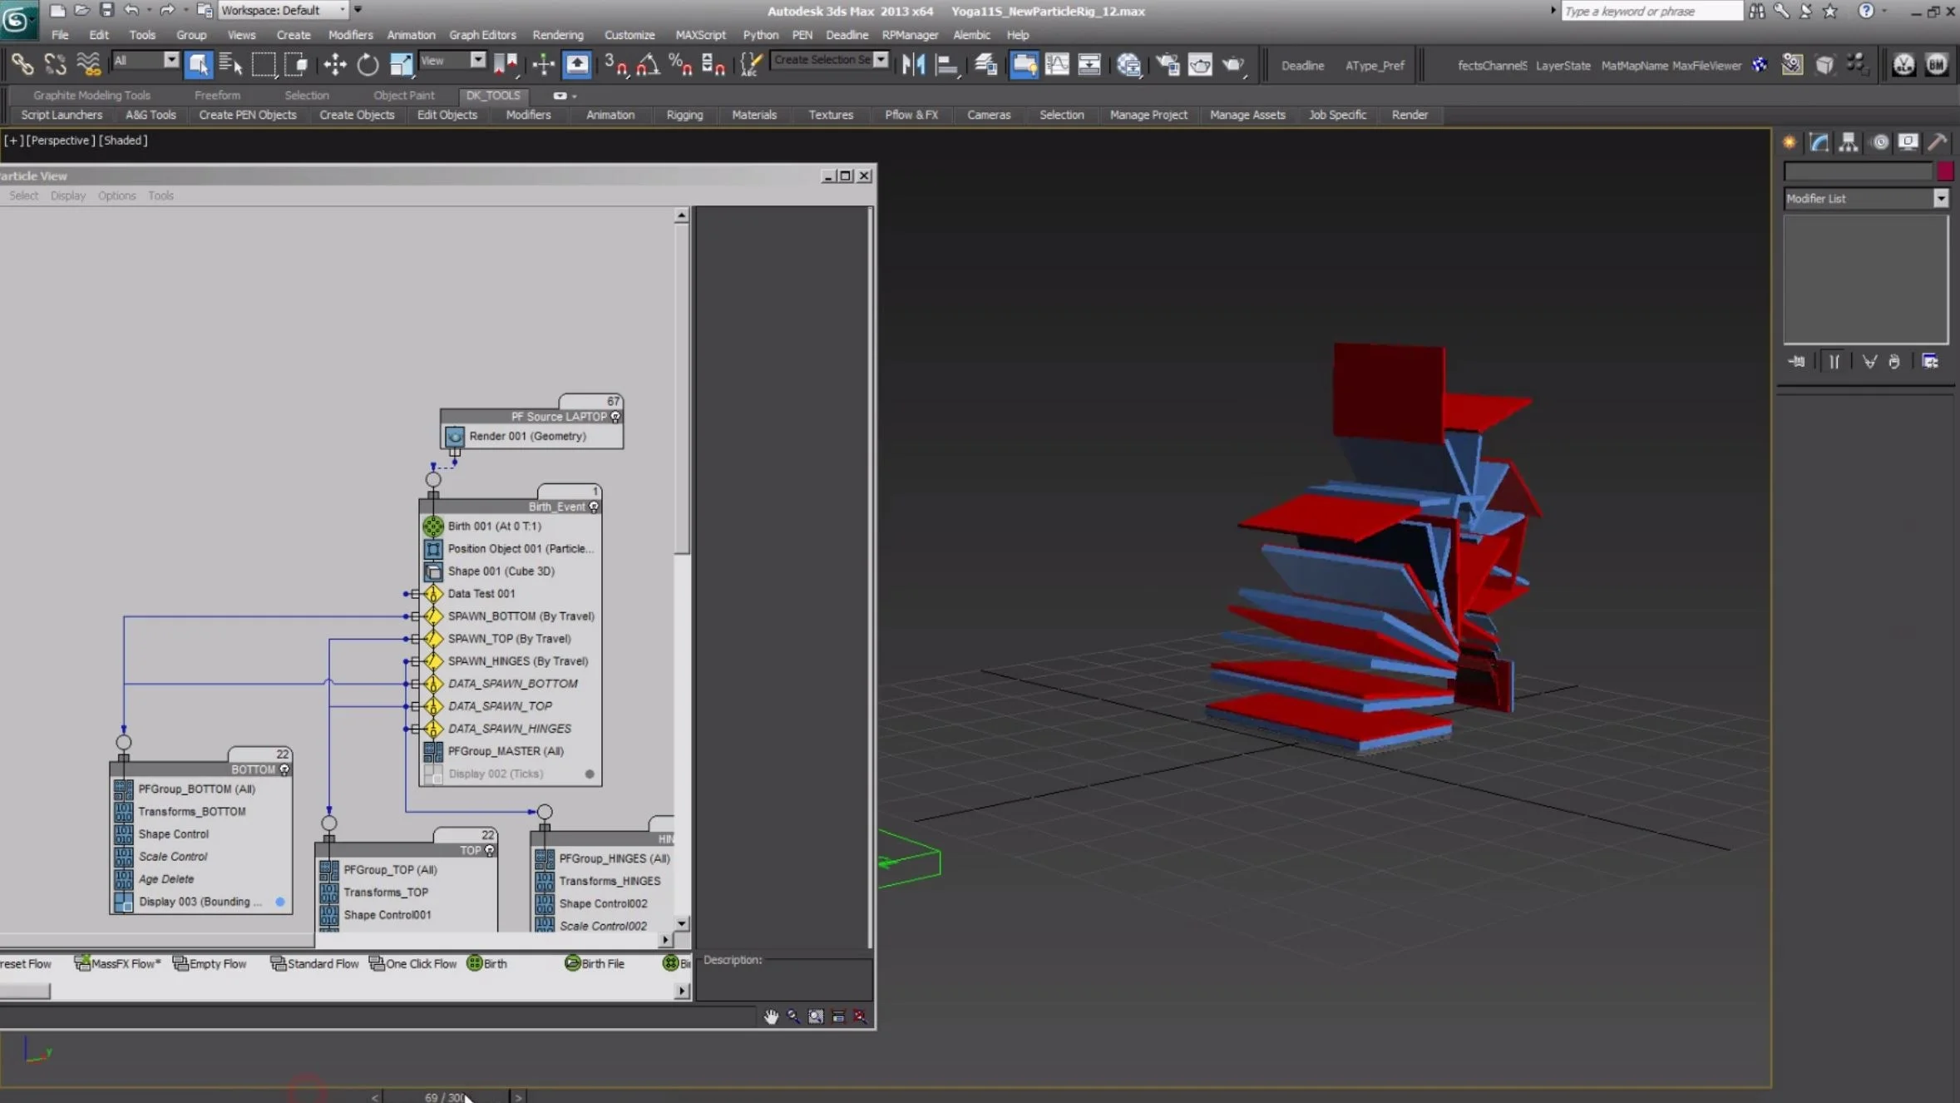
Task: Expand the selection filter All dropdown
Action: tap(170, 60)
